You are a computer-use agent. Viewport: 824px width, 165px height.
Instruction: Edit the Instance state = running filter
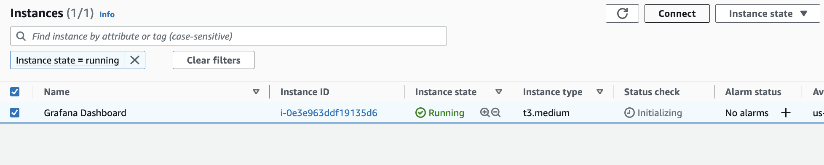tap(67, 60)
